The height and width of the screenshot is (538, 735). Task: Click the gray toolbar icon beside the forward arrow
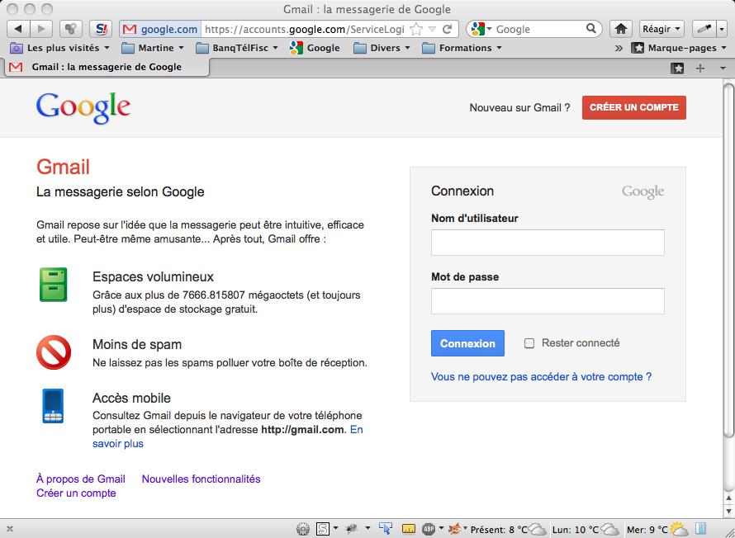pos(71,29)
